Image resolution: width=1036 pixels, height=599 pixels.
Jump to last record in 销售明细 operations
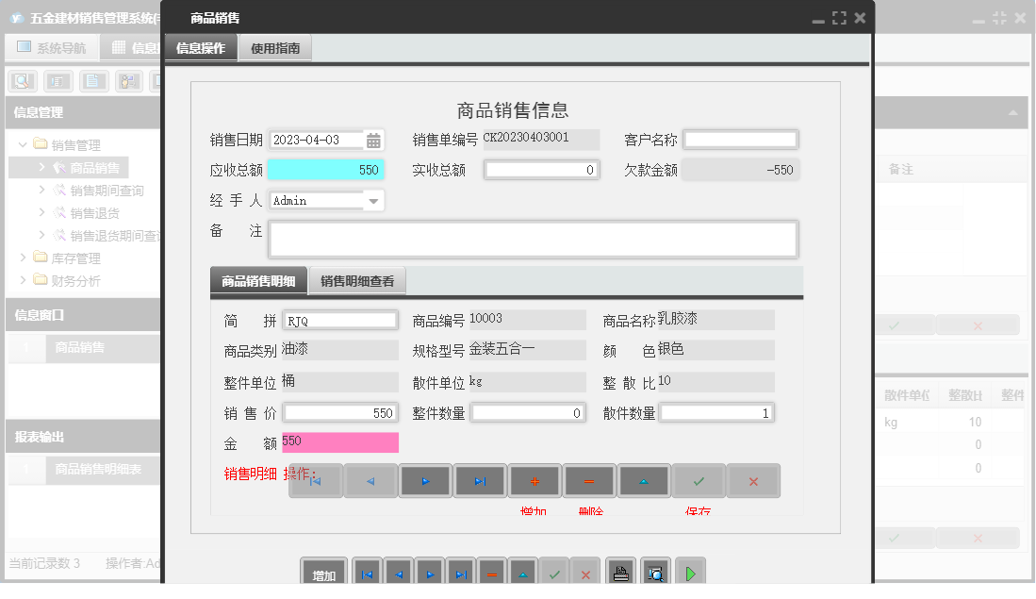[480, 480]
